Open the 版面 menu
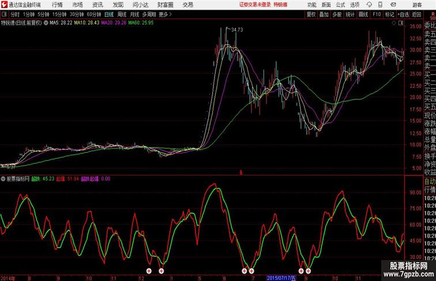The width and height of the screenshot is (436, 281). point(326,5)
